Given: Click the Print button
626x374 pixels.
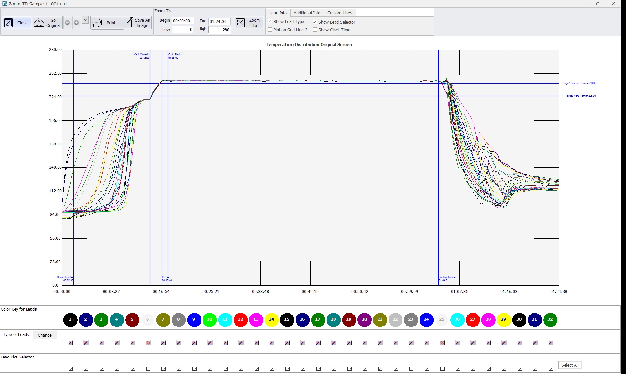Looking at the screenshot, I should [x=105, y=23].
